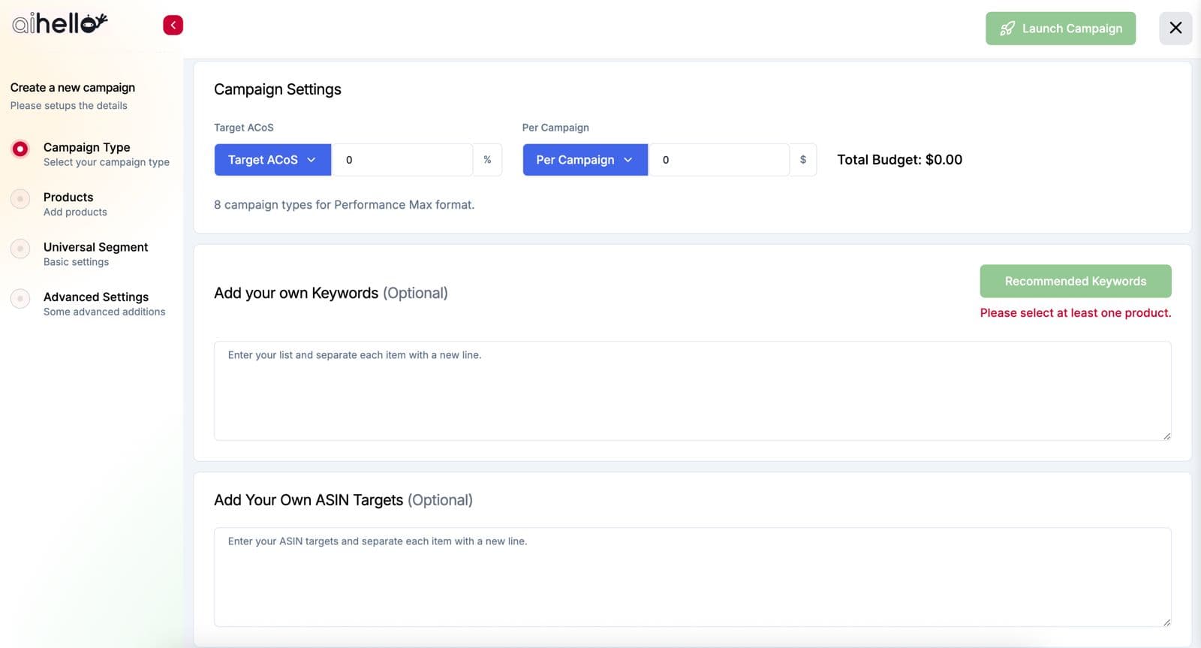
Task: Close the campaign creation dialog
Action: (1175, 28)
